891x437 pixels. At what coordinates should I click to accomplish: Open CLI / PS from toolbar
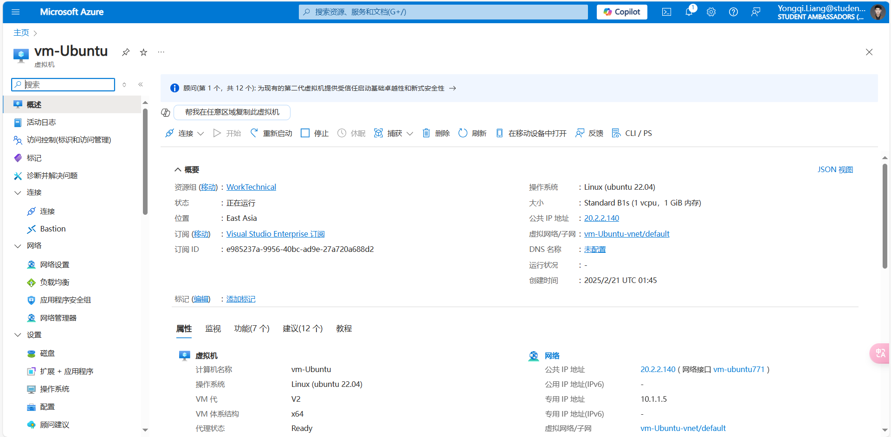(632, 133)
